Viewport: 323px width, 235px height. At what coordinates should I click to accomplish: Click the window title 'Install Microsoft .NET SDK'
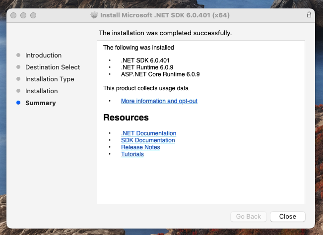pos(165,15)
